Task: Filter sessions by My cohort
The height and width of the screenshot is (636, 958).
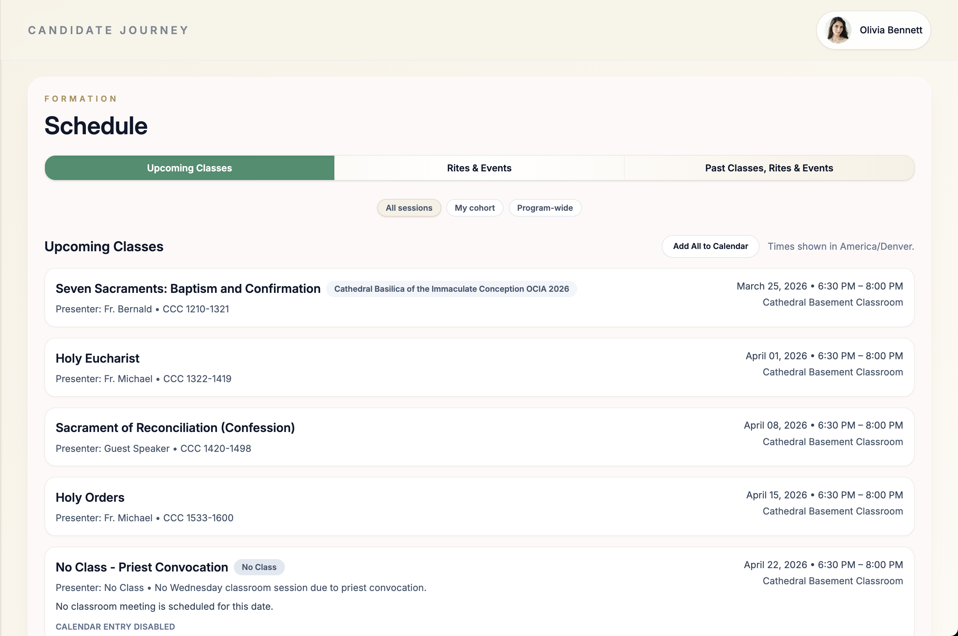Action: (x=475, y=208)
